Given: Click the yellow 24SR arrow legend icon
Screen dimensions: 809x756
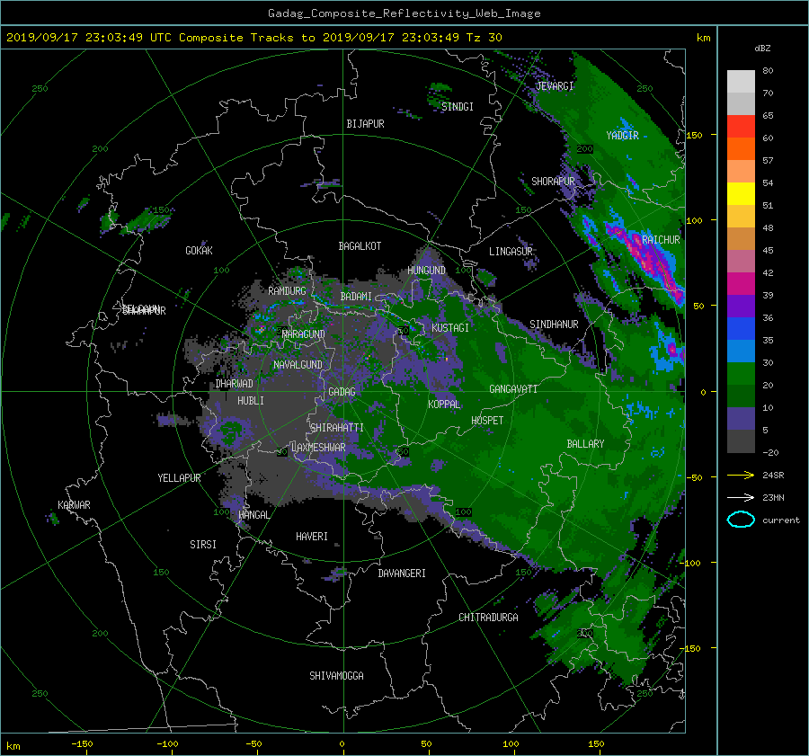Looking at the screenshot, I should click(741, 476).
